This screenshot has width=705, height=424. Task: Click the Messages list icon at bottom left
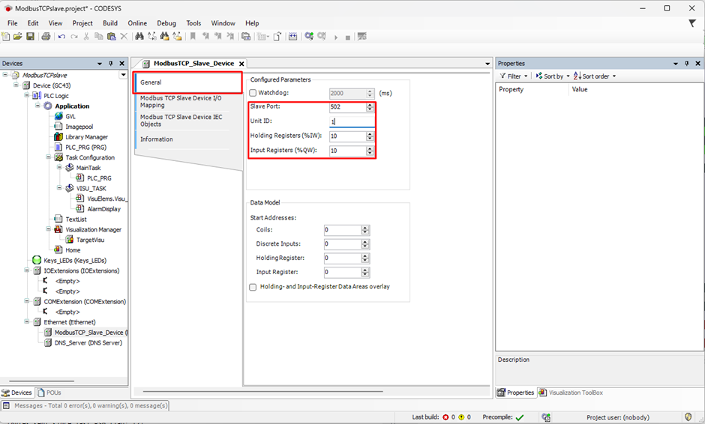6,405
